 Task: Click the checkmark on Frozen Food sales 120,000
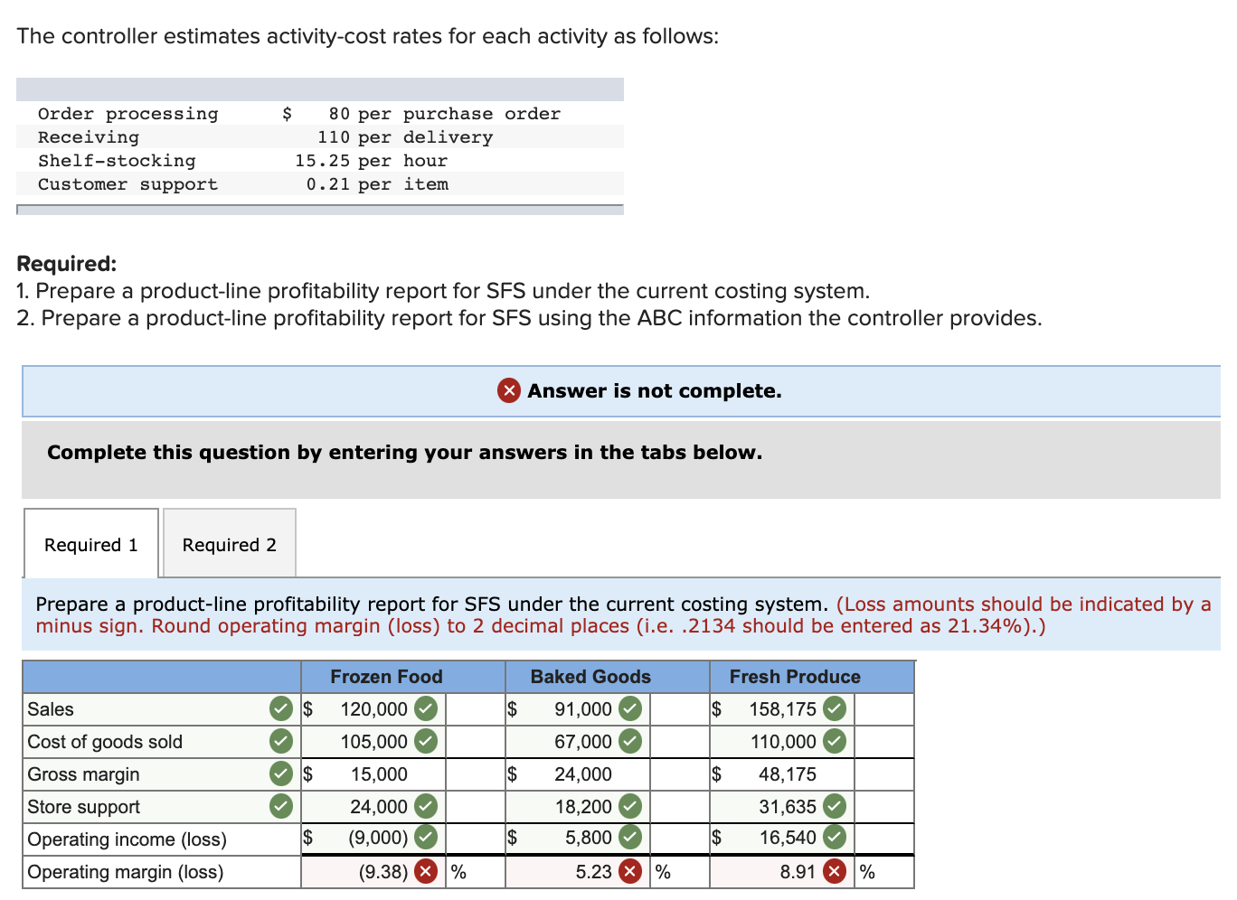click(425, 709)
